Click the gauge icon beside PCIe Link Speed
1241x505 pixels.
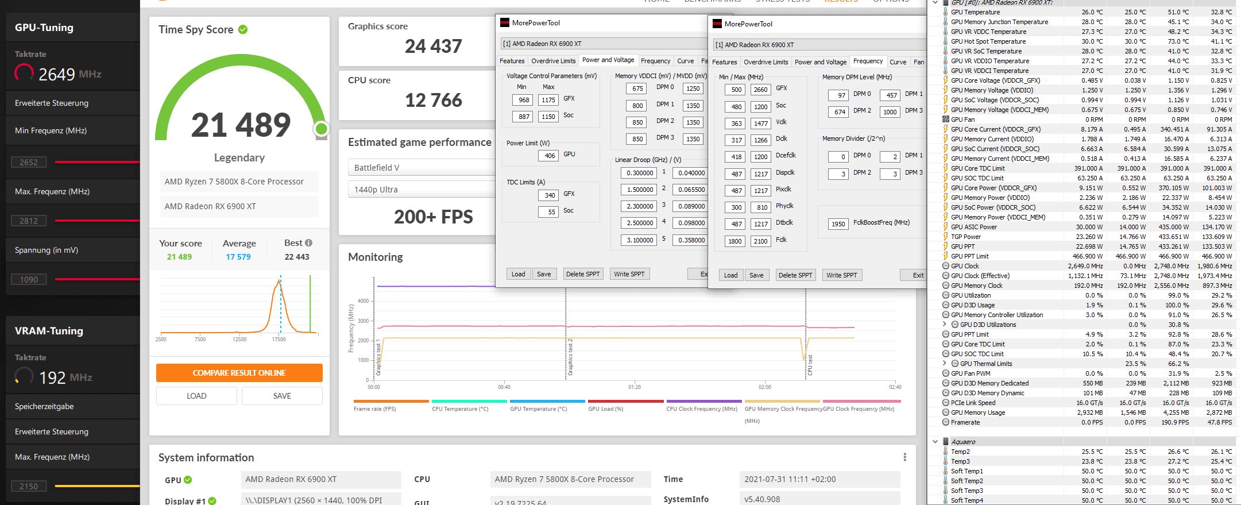point(945,403)
